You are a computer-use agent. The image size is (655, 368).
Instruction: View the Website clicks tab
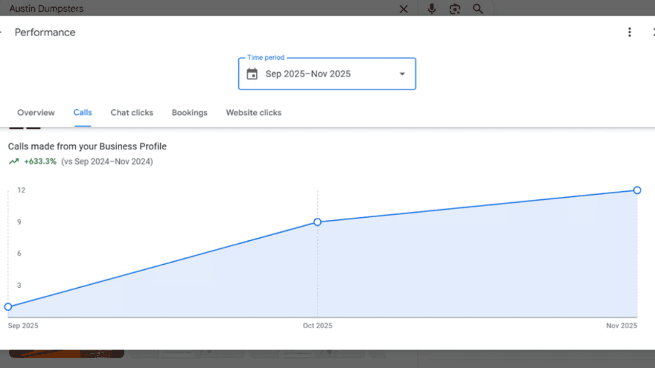tap(253, 112)
